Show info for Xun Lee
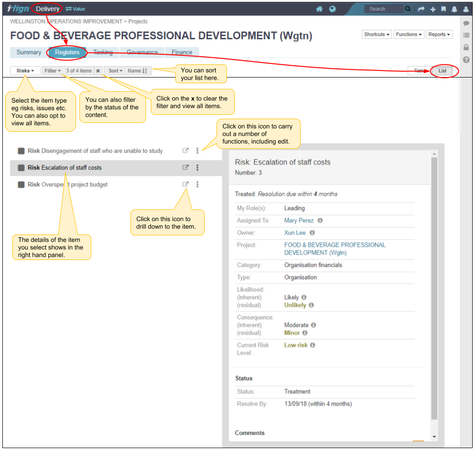 click(312, 233)
